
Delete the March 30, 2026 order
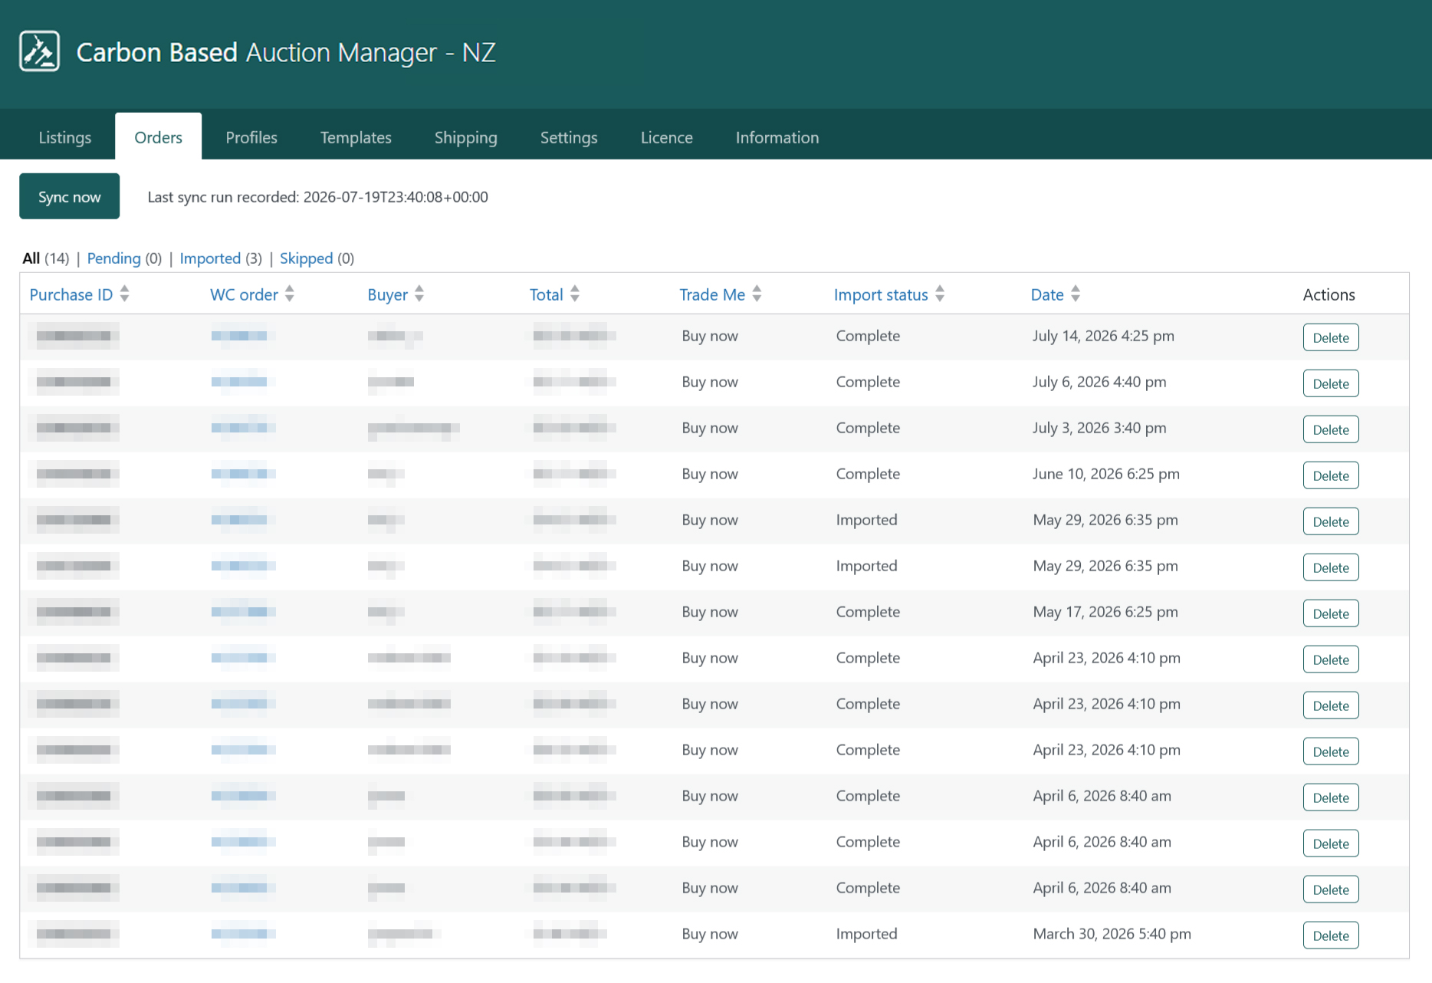pyautogui.click(x=1331, y=935)
